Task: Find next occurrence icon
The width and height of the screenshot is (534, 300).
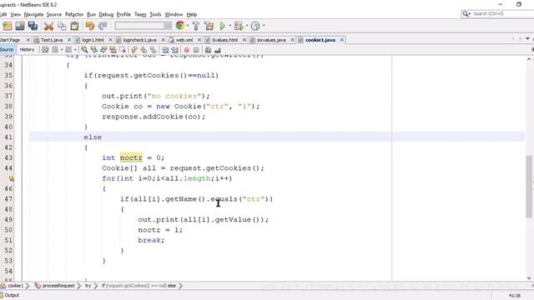Action: tap(103, 50)
